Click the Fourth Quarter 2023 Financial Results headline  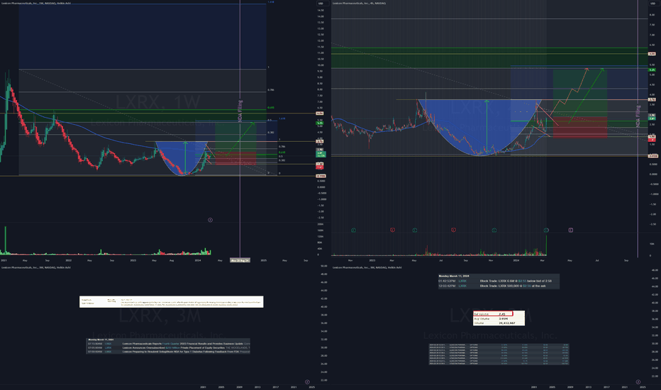click(x=186, y=344)
